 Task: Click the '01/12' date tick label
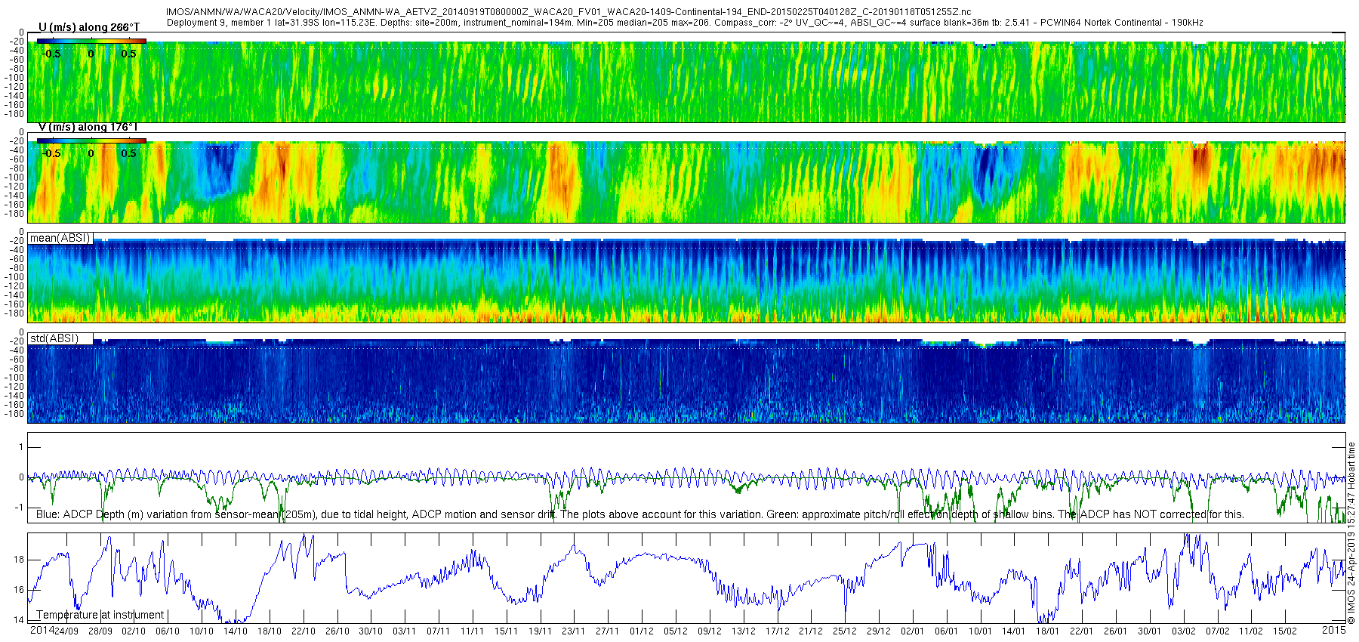pos(642,631)
